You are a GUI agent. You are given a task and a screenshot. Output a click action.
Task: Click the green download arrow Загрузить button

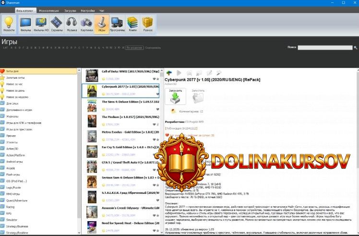pyautogui.click(x=175, y=96)
